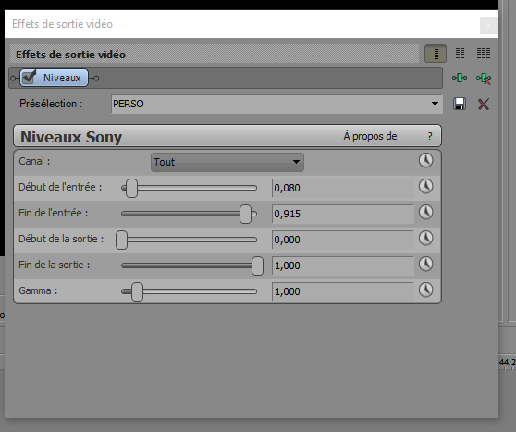Viewport: 516px width, 432px height.
Task: Open the plug-in chain editor icon
Action: tap(460, 78)
